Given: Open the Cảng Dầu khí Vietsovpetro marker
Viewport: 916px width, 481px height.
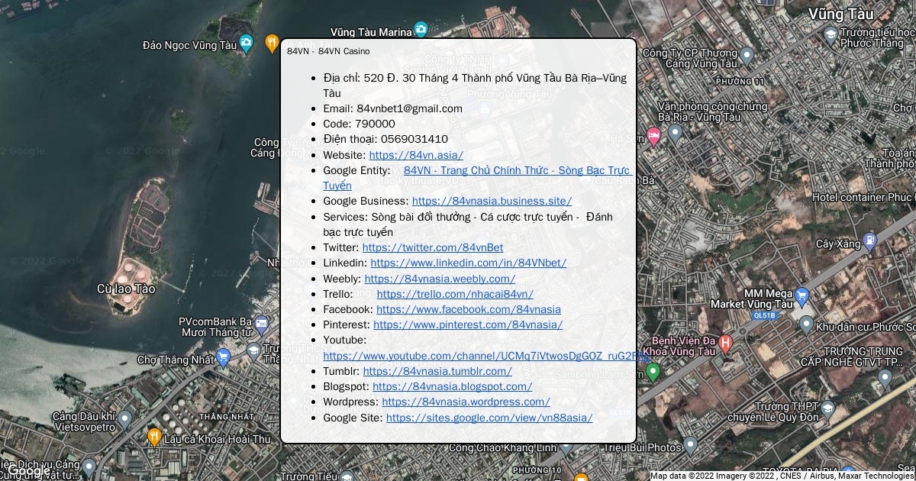Looking at the screenshot, I should coord(124,419).
